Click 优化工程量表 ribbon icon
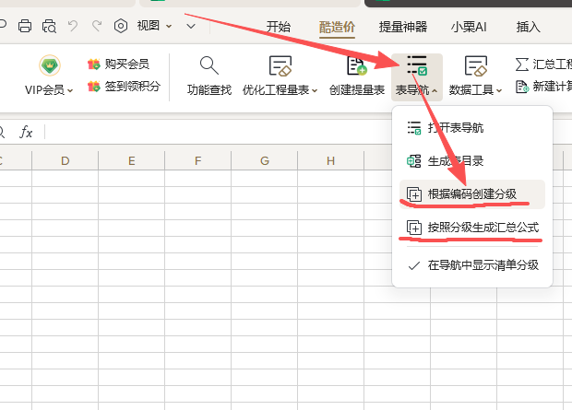Screen dimensions: 572x410 click(x=280, y=66)
